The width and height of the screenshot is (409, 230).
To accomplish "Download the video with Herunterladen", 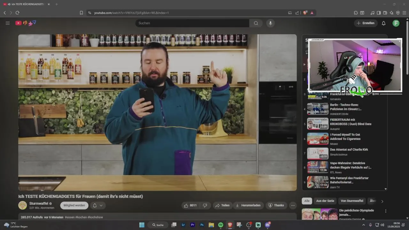I will [x=248, y=205].
